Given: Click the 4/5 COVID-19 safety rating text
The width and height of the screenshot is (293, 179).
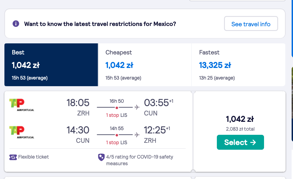Looking at the screenshot, I should tap(140, 160).
